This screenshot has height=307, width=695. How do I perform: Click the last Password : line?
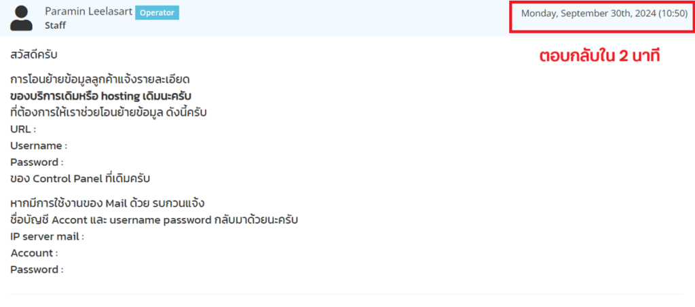tap(37, 269)
